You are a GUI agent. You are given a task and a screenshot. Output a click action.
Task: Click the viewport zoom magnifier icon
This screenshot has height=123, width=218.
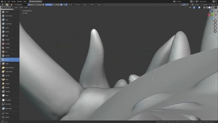pos(215,21)
